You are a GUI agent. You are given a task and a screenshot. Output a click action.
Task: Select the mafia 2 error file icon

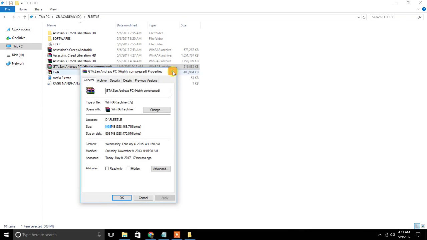point(50,78)
